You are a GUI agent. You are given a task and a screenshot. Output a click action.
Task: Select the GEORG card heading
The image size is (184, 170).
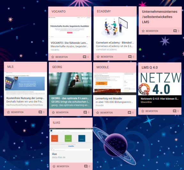coord(57,67)
